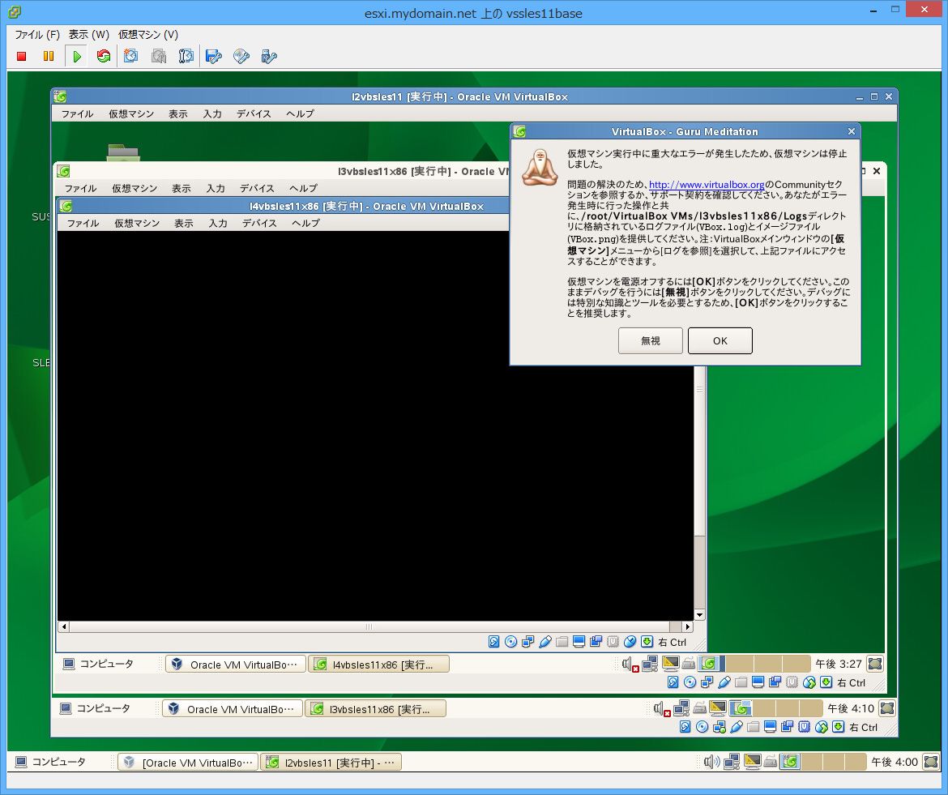Click shared folders indicator in l4vbsles11x86 status bar
The width and height of the screenshot is (948, 795).
pyautogui.click(x=562, y=642)
